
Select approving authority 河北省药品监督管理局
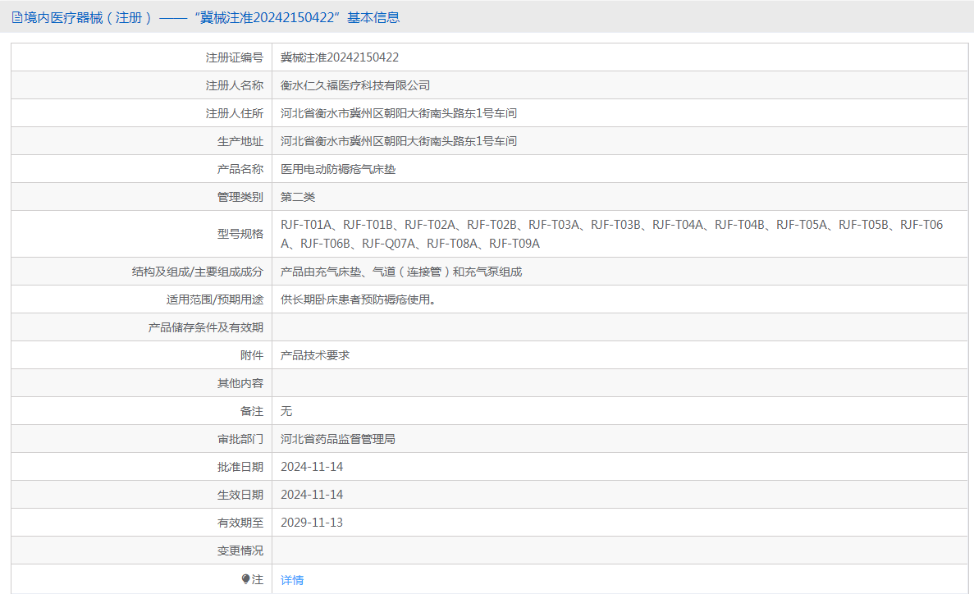338,439
